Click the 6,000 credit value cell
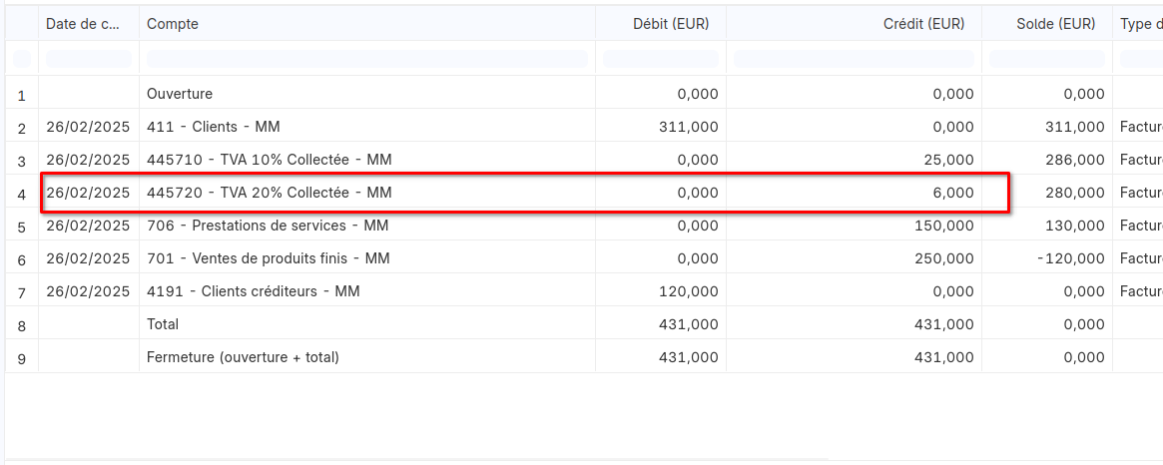This screenshot has height=465, width=1163. tap(854, 193)
